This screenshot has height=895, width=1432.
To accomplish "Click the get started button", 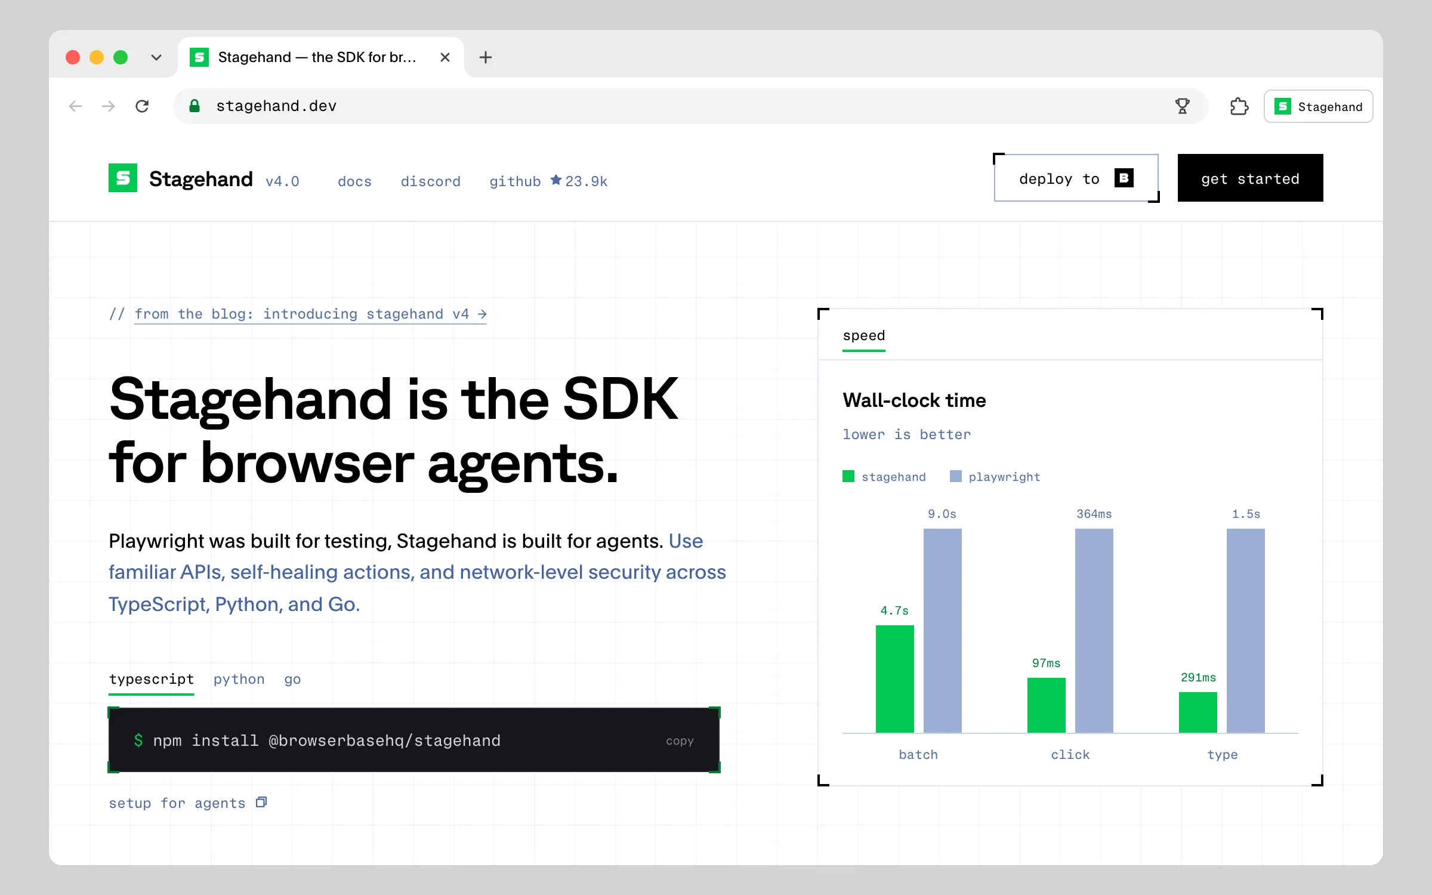I will tap(1250, 178).
